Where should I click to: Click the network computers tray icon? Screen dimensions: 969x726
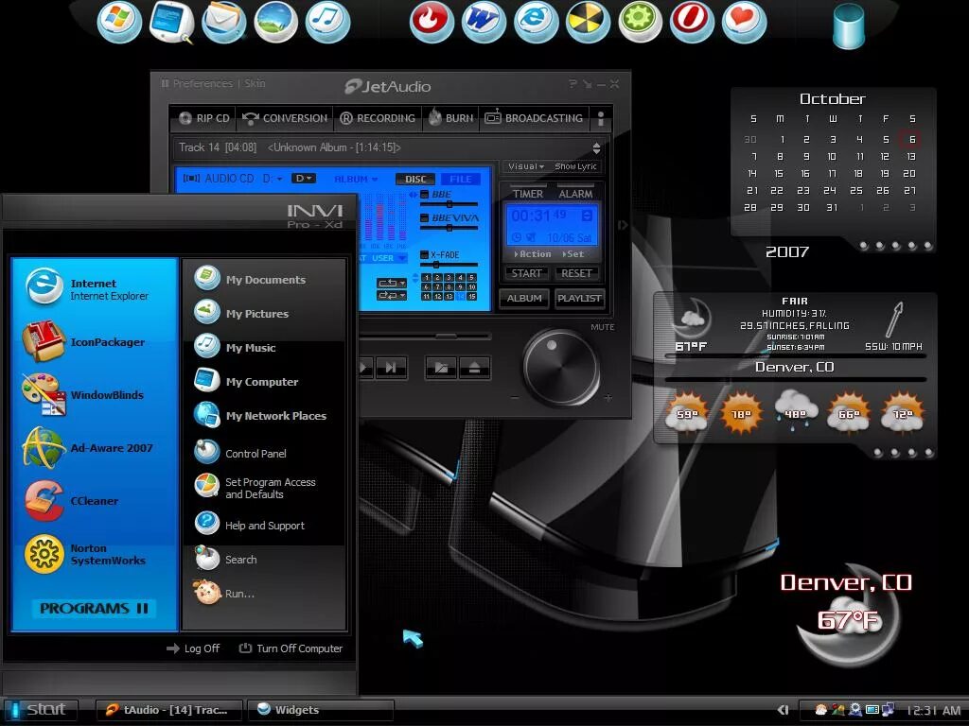[x=888, y=709]
